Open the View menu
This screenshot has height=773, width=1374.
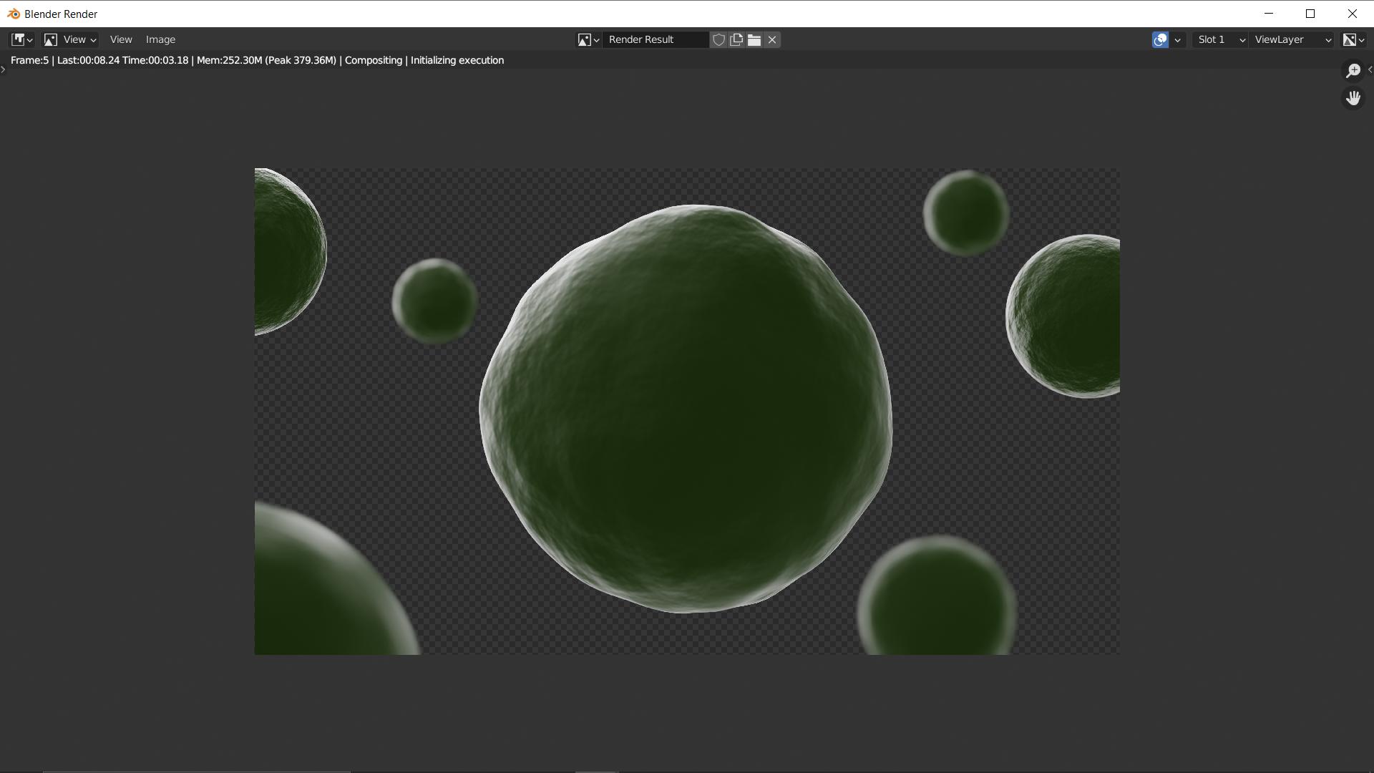click(x=121, y=39)
